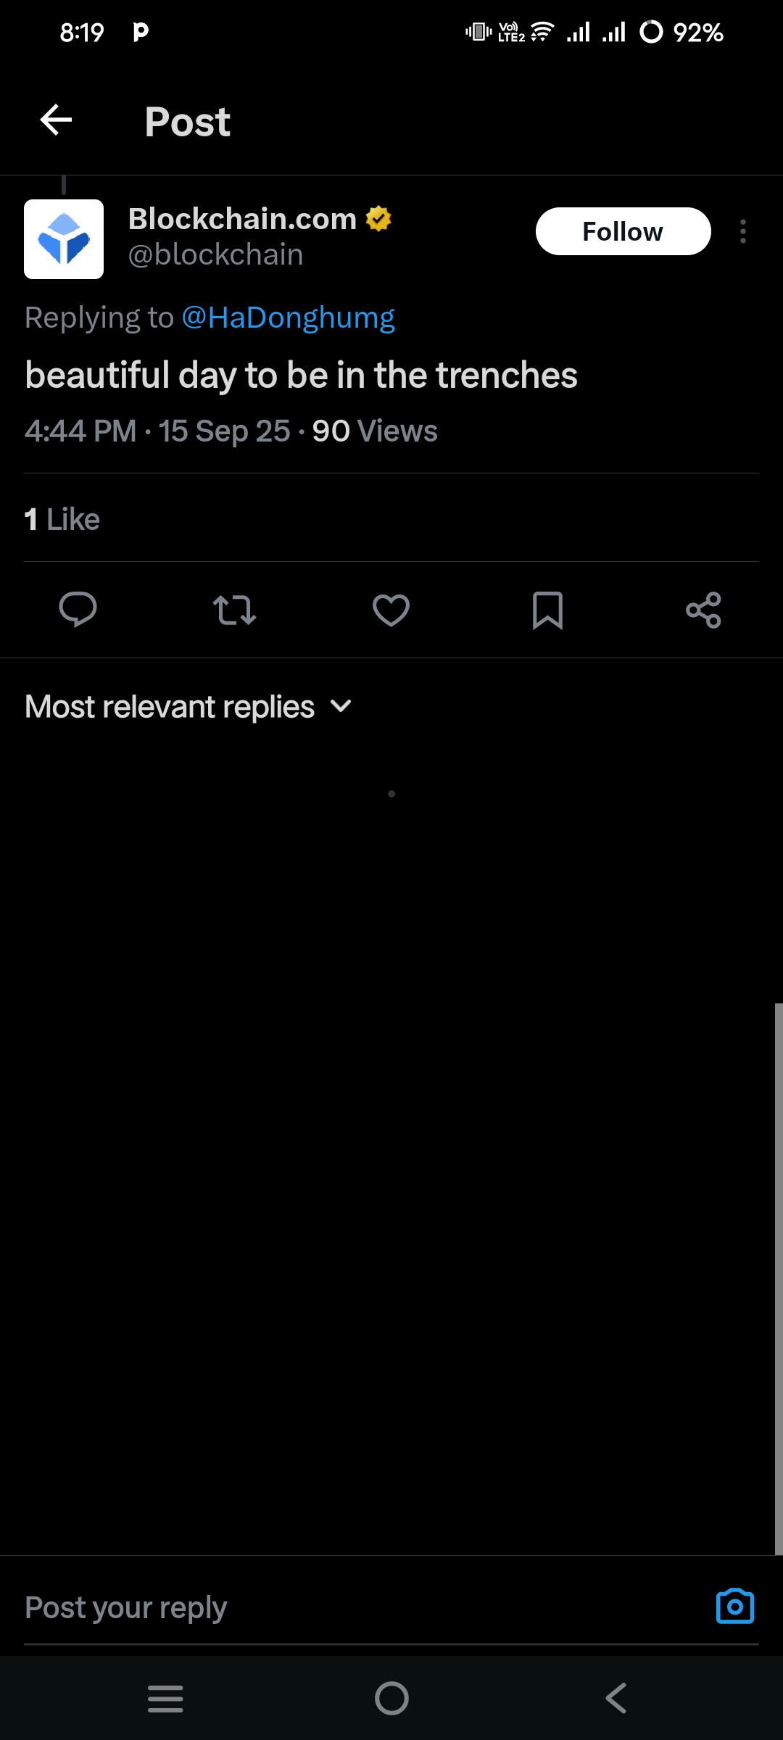Tap the Blockchain.com display name
The image size is (783, 1740).
coord(242,218)
